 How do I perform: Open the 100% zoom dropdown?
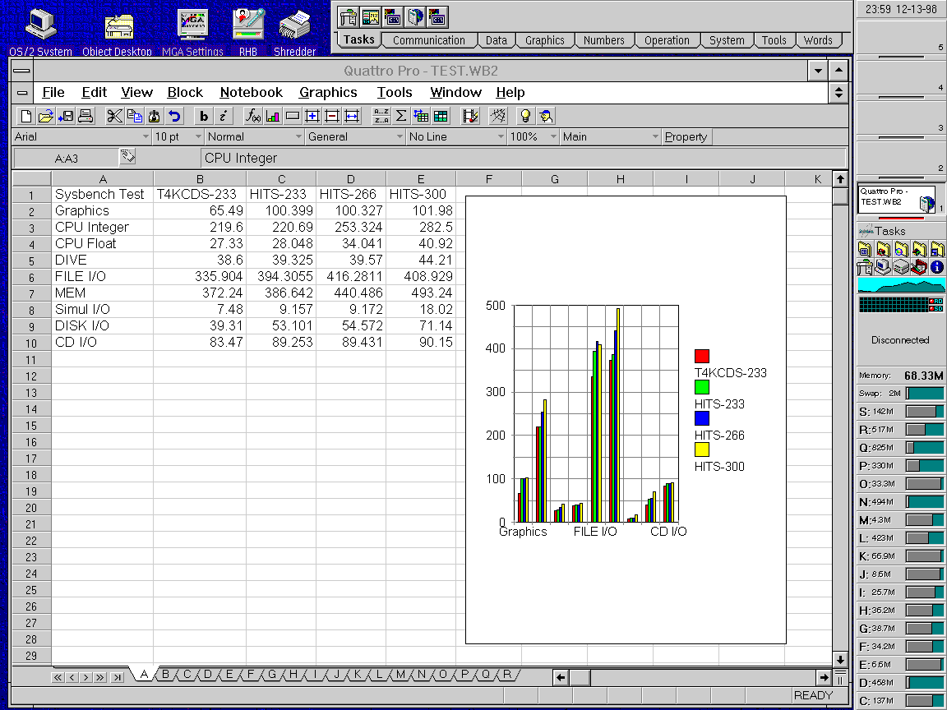tap(553, 137)
